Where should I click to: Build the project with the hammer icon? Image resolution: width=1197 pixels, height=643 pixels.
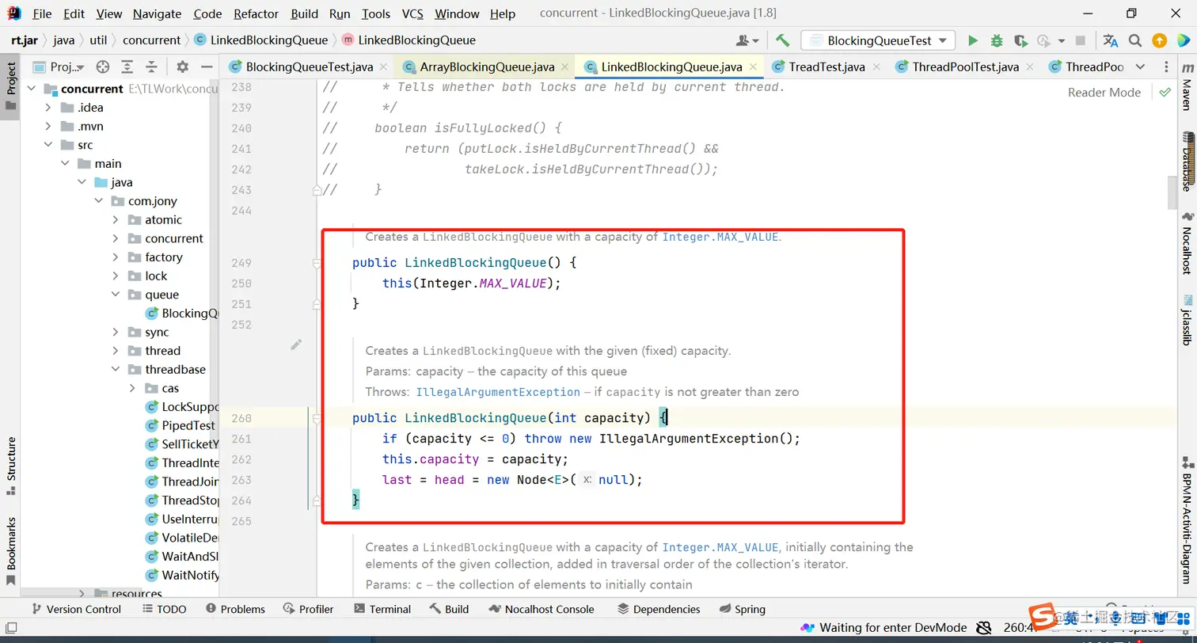coord(782,40)
